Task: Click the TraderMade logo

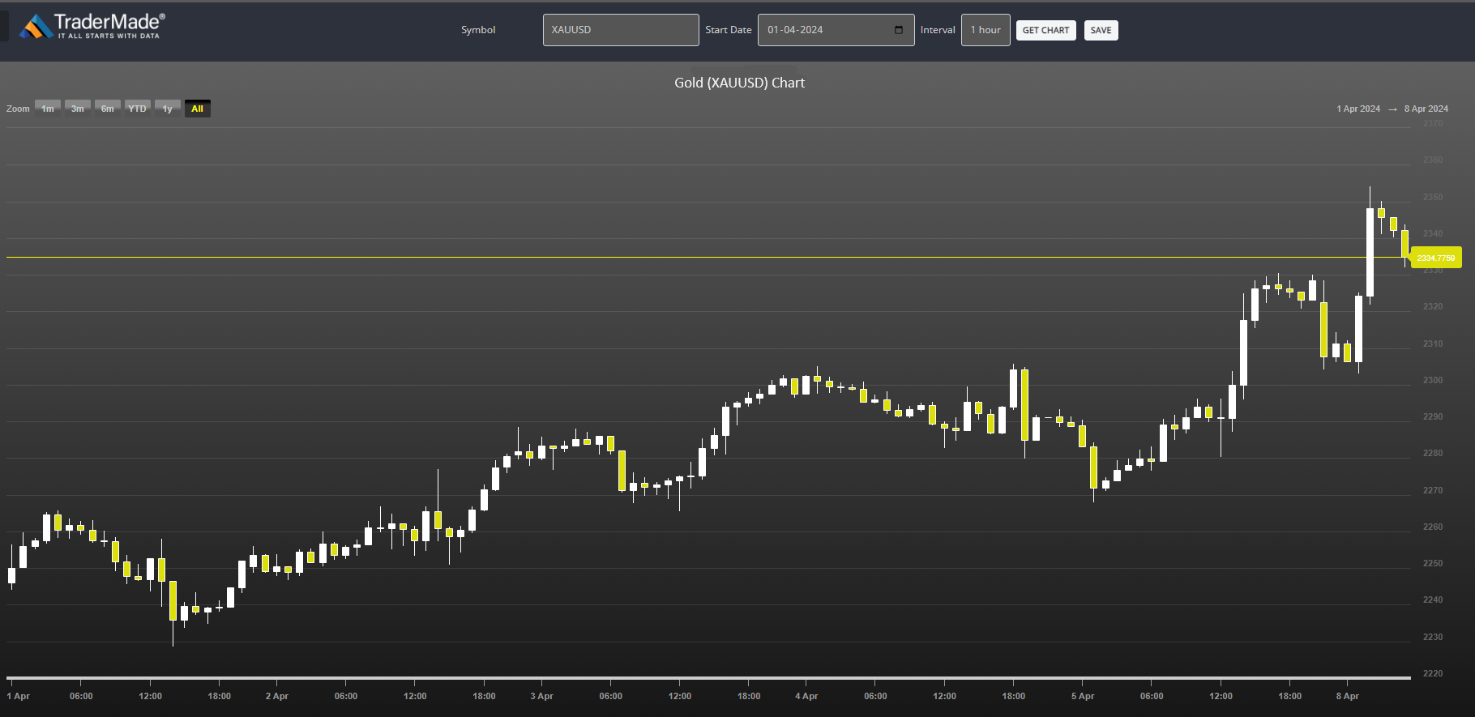Action: (92, 26)
